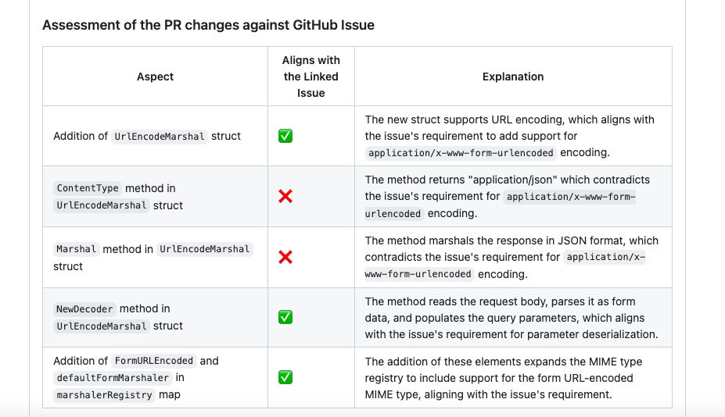Click the FormURLEncoded code label
This screenshot has height=417, width=725.
(x=153, y=362)
